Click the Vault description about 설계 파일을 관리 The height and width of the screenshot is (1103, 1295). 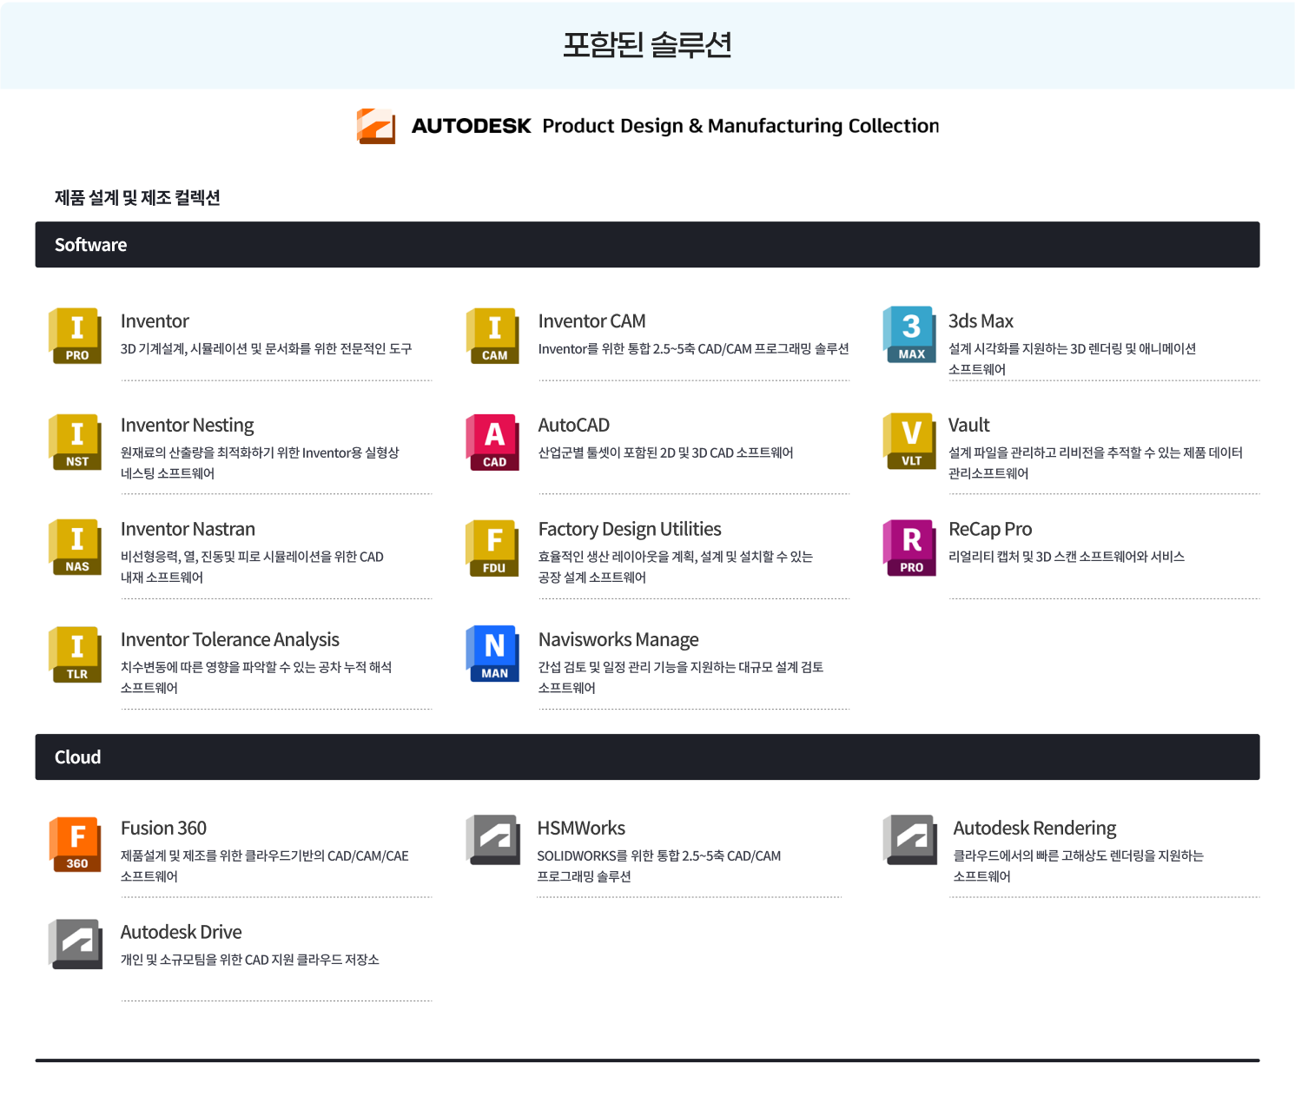pos(1096,464)
